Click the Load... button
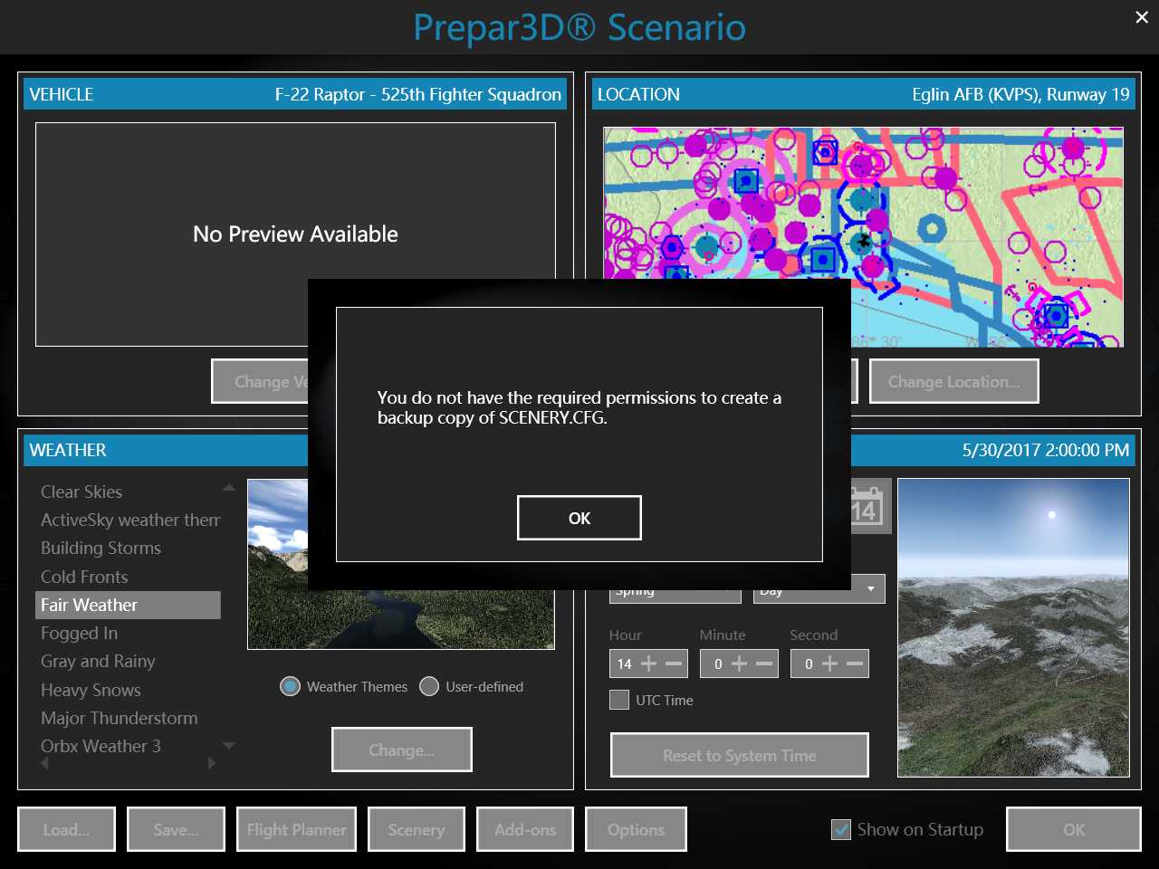Screen dimensions: 1159x869 [x=66, y=829]
